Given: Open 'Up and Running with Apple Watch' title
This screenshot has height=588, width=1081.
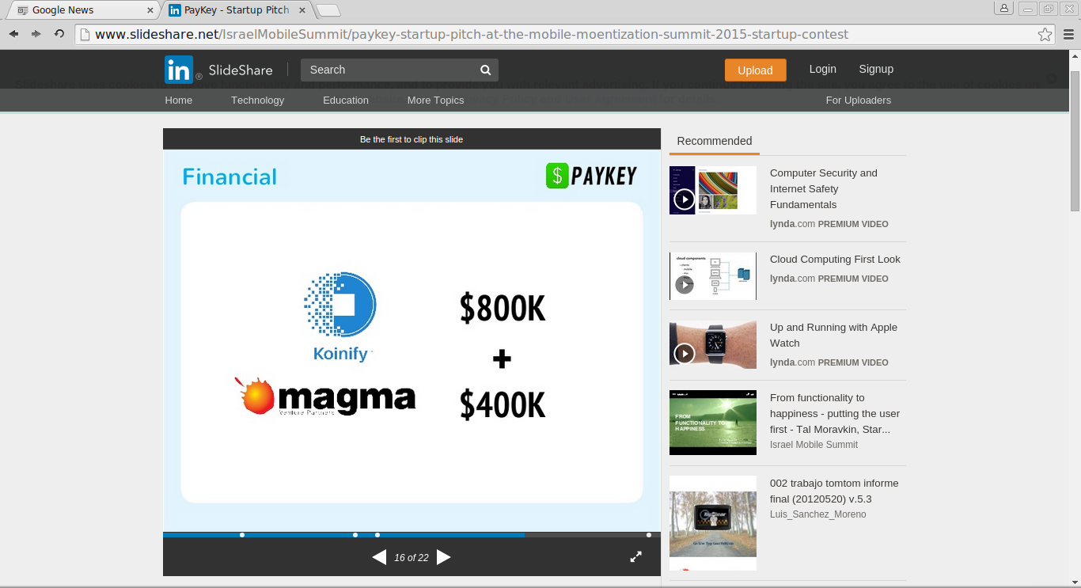Looking at the screenshot, I should tap(833, 336).
